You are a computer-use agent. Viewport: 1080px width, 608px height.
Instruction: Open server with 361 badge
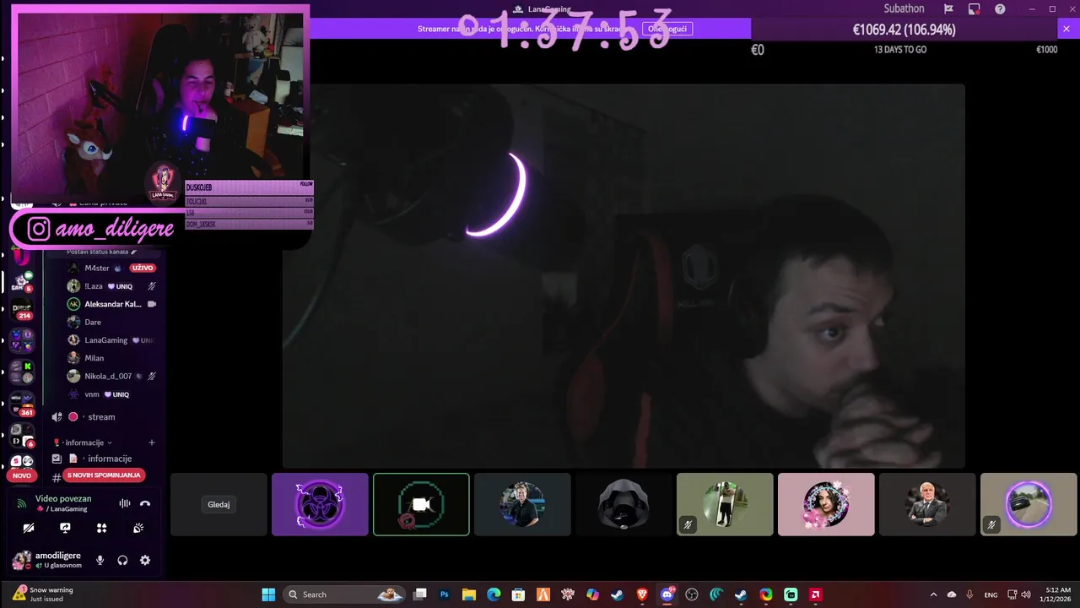(22, 404)
